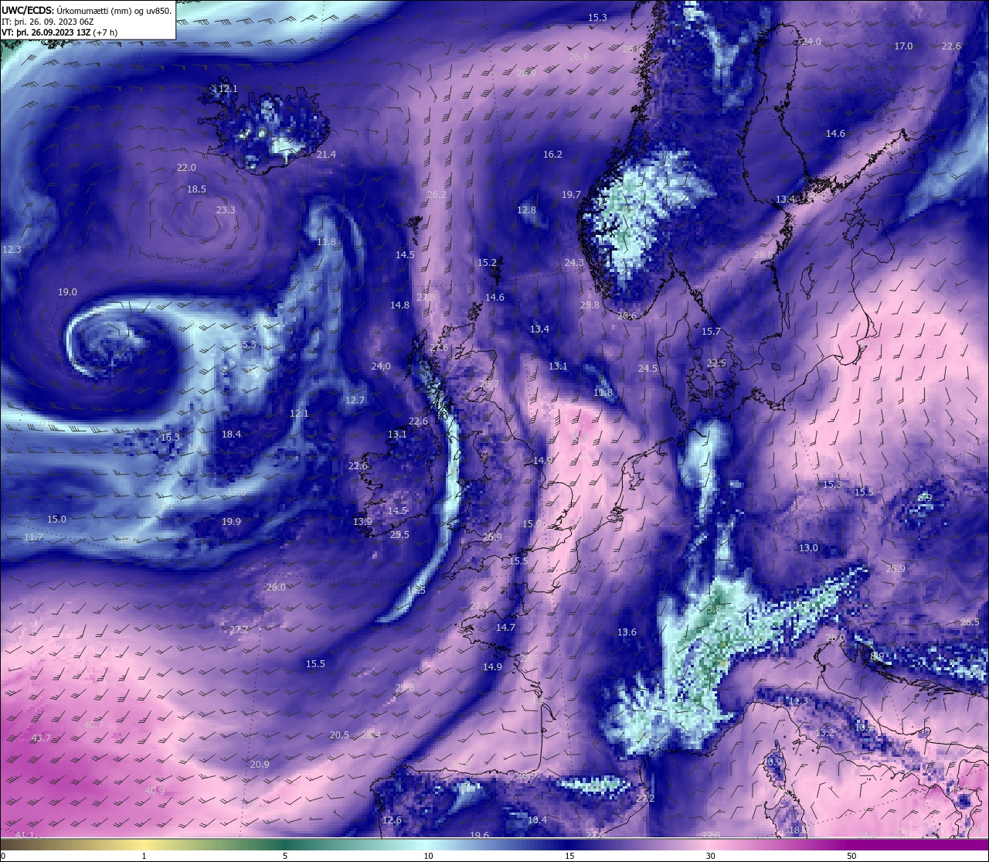Viewport: 989px width, 862px height.
Task: Click the 13.6 value on the map
Action: [x=627, y=632]
